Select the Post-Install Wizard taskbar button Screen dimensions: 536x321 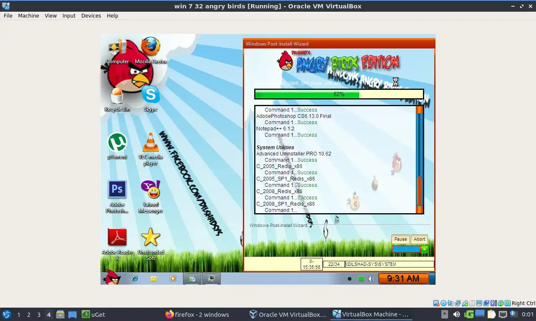(192, 278)
